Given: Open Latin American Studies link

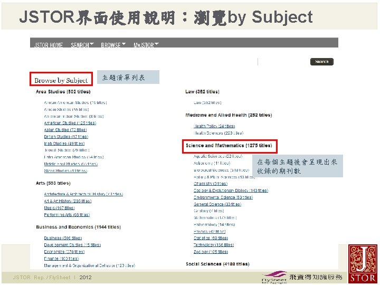Looking at the screenshot, I should click(x=74, y=157).
